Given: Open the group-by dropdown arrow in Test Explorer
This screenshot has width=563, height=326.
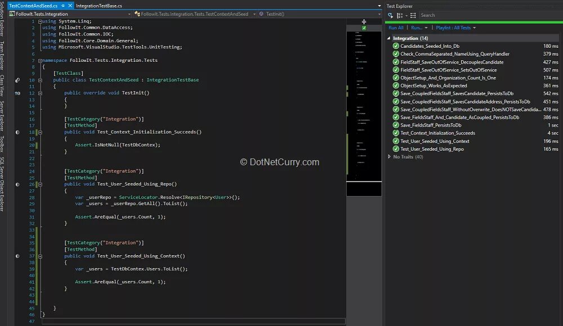Looking at the screenshot, I should 406,15.
